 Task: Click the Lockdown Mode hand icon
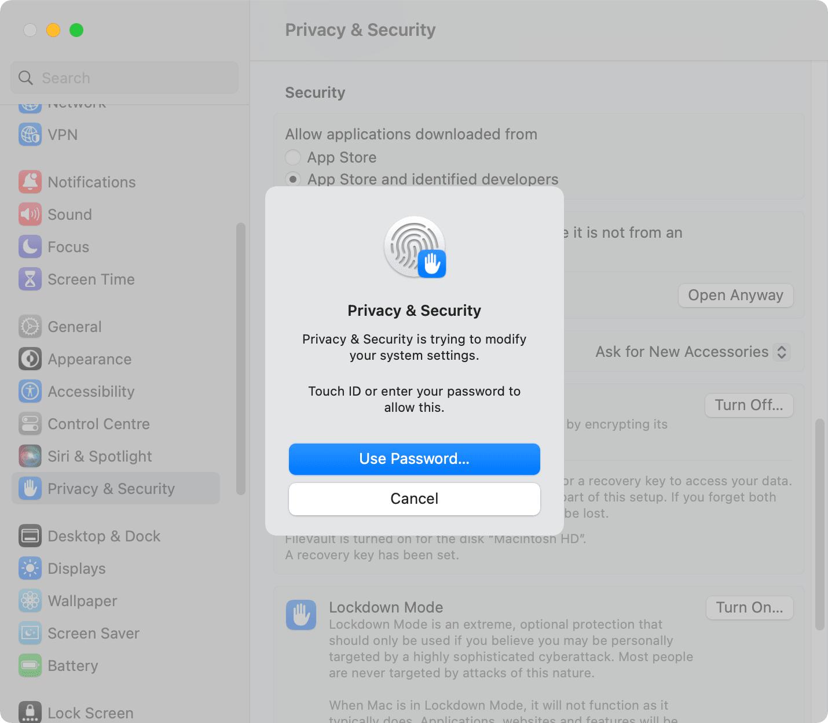(301, 615)
